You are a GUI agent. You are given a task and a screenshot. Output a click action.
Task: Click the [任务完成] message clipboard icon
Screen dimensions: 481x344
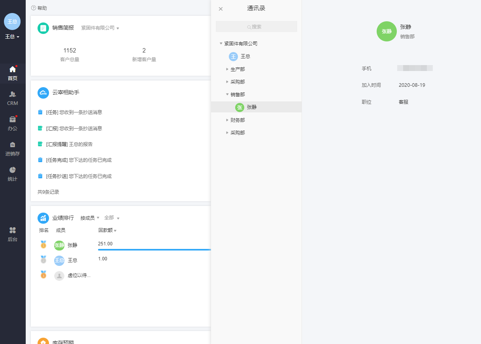[x=40, y=160]
